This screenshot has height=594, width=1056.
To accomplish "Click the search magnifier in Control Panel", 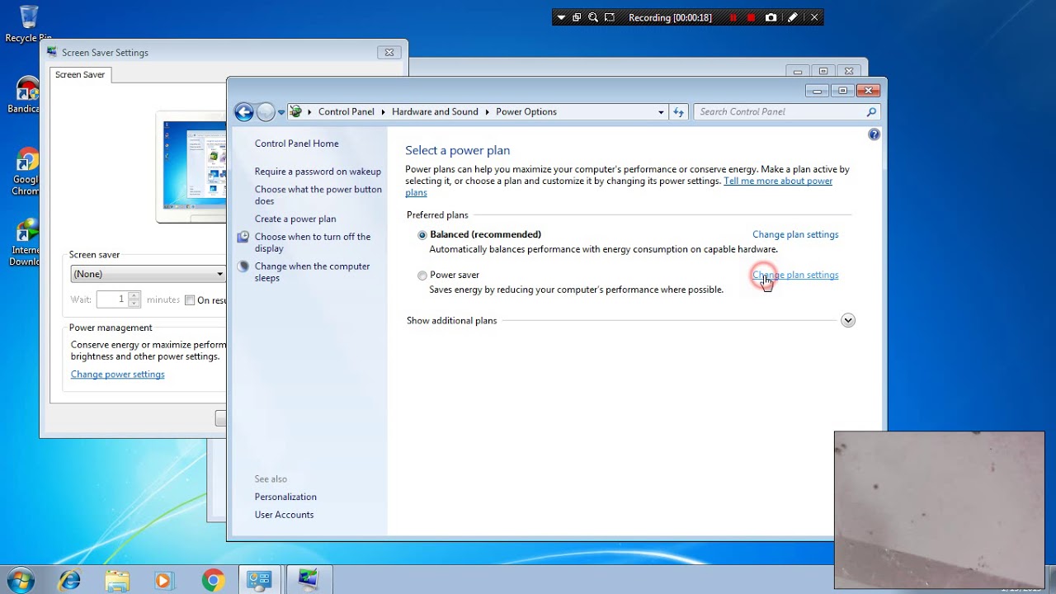I will tap(871, 111).
